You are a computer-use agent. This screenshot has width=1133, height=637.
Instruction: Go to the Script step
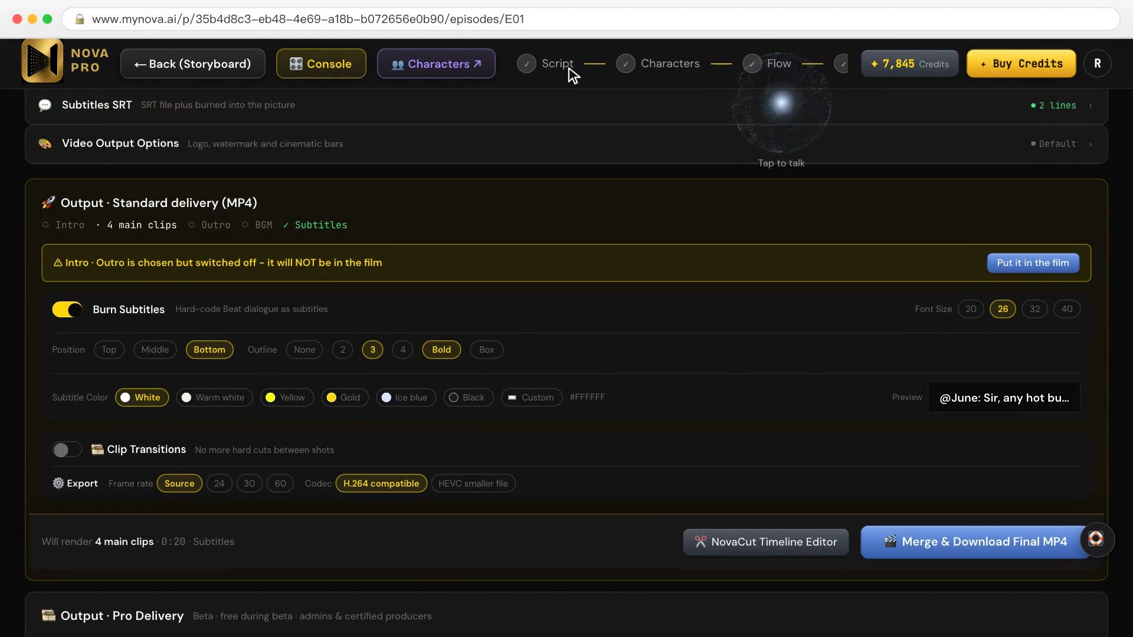(x=558, y=64)
